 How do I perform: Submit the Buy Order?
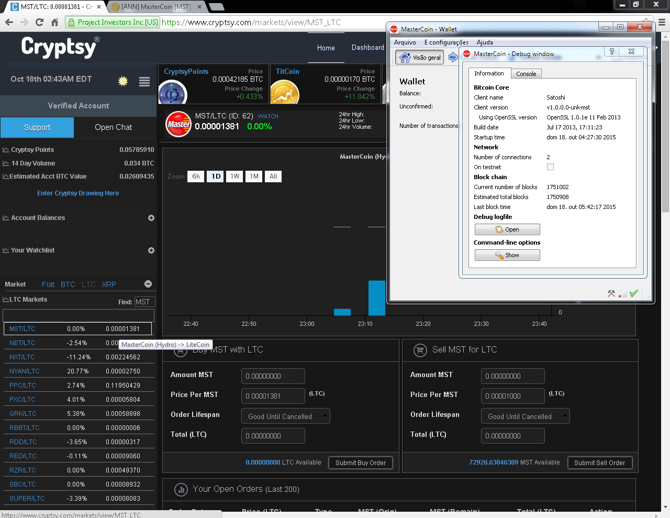click(361, 462)
